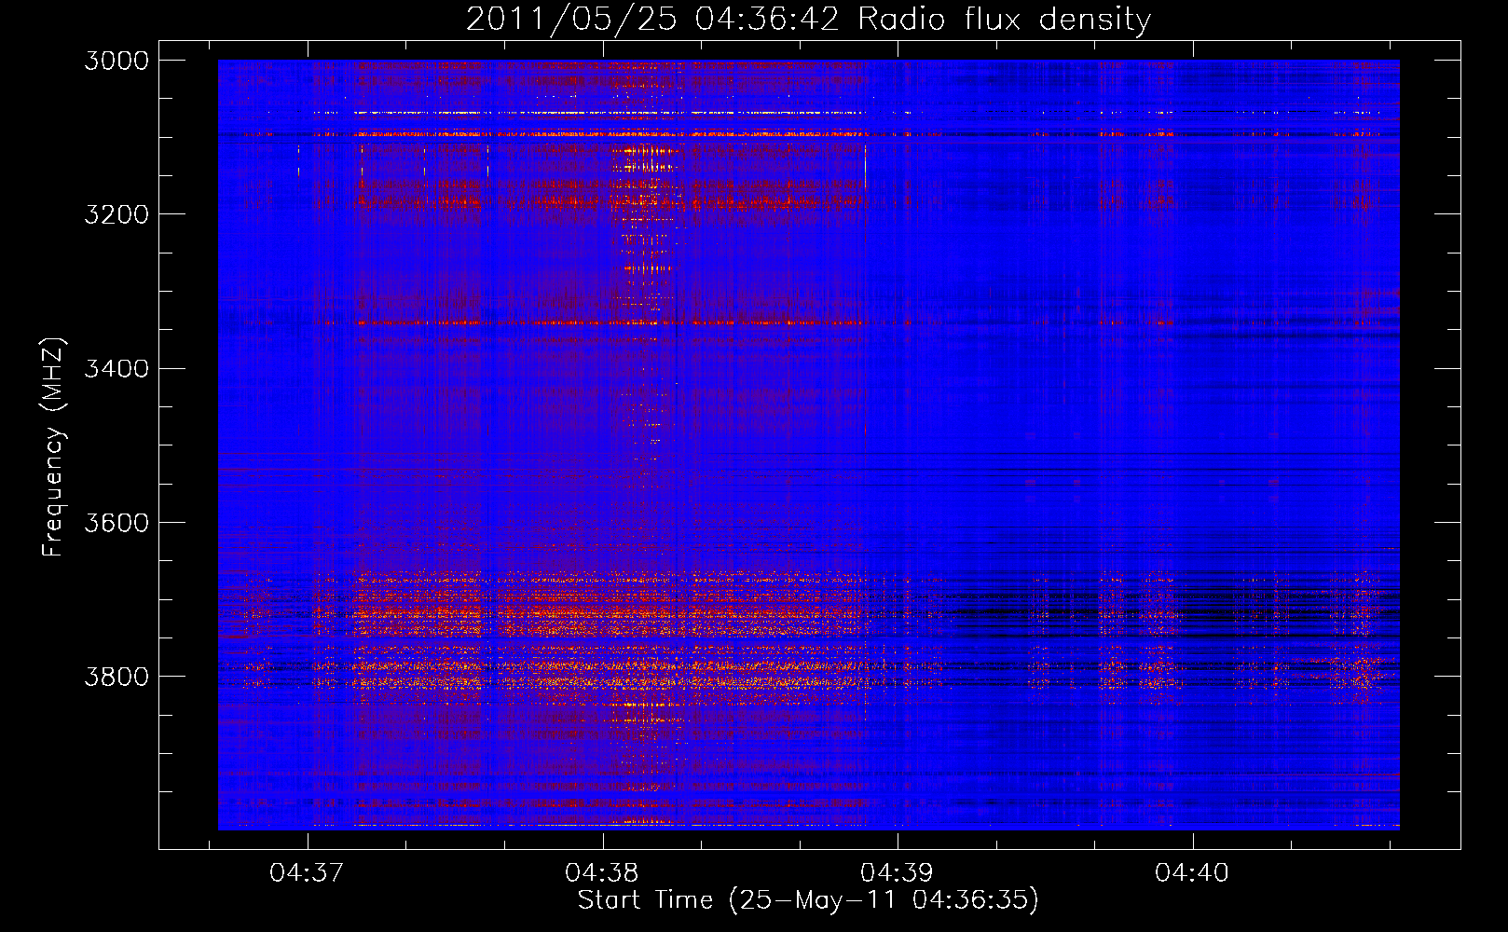Click the 04:39 time tick label
1508x932 pixels.
(x=898, y=873)
